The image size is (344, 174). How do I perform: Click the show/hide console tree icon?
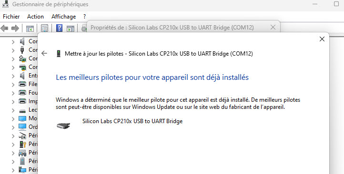pyautogui.click(x=30, y=29)
